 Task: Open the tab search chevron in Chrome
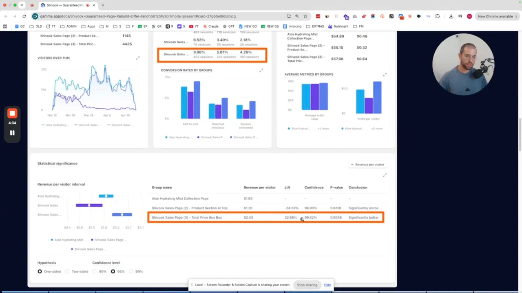(x=22, y=5)
